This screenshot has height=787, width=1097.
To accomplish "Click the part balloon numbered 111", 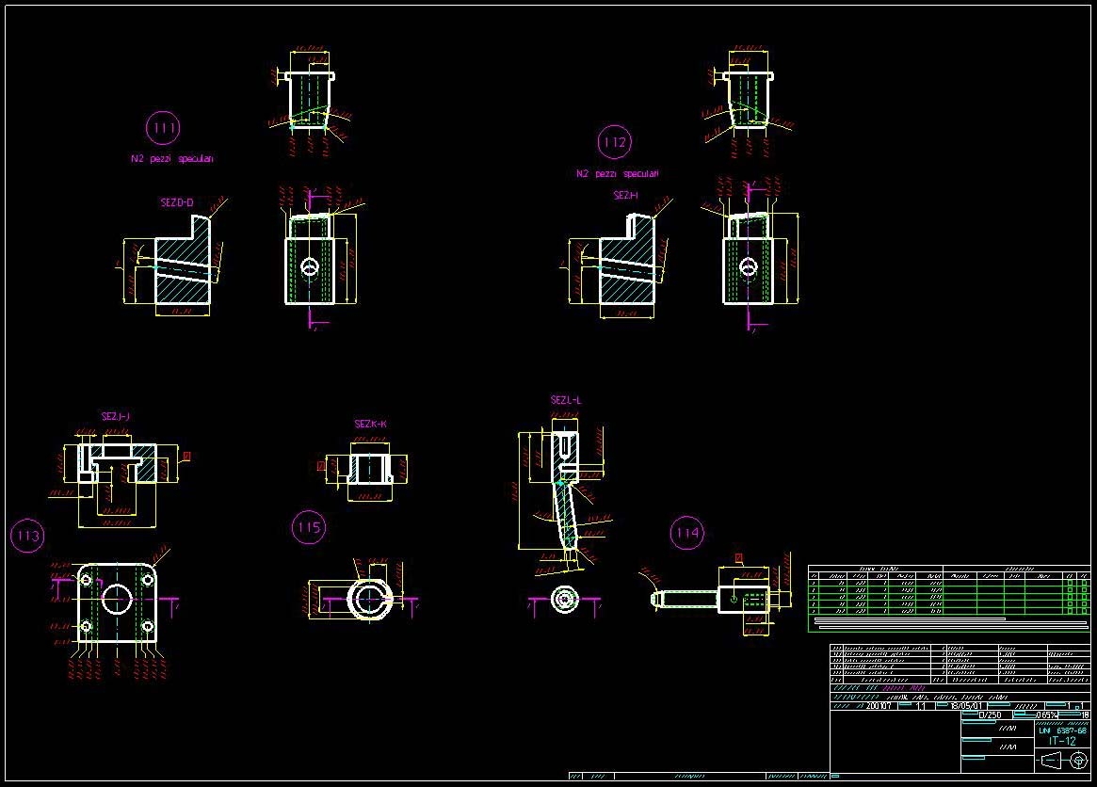I will coord(163,127).
